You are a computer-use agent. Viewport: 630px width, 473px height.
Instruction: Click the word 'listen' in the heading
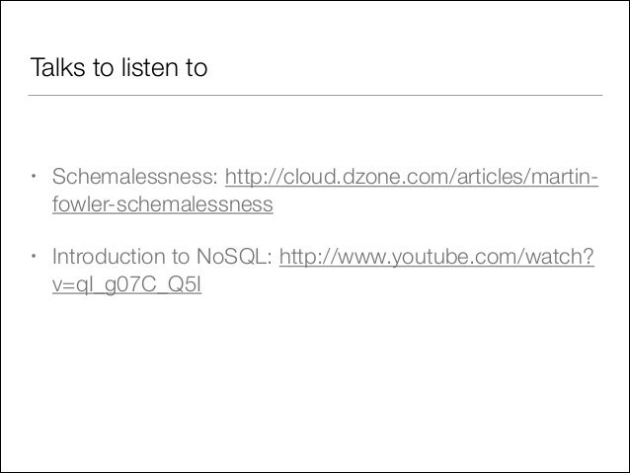(150, 67)
